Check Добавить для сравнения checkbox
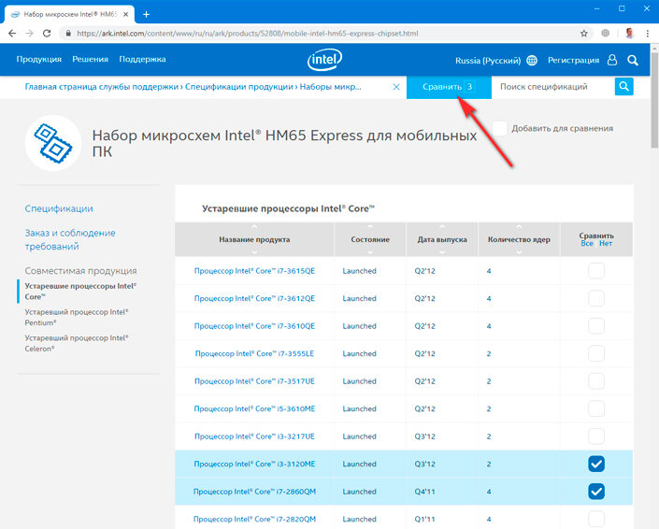 click(499, 128)
